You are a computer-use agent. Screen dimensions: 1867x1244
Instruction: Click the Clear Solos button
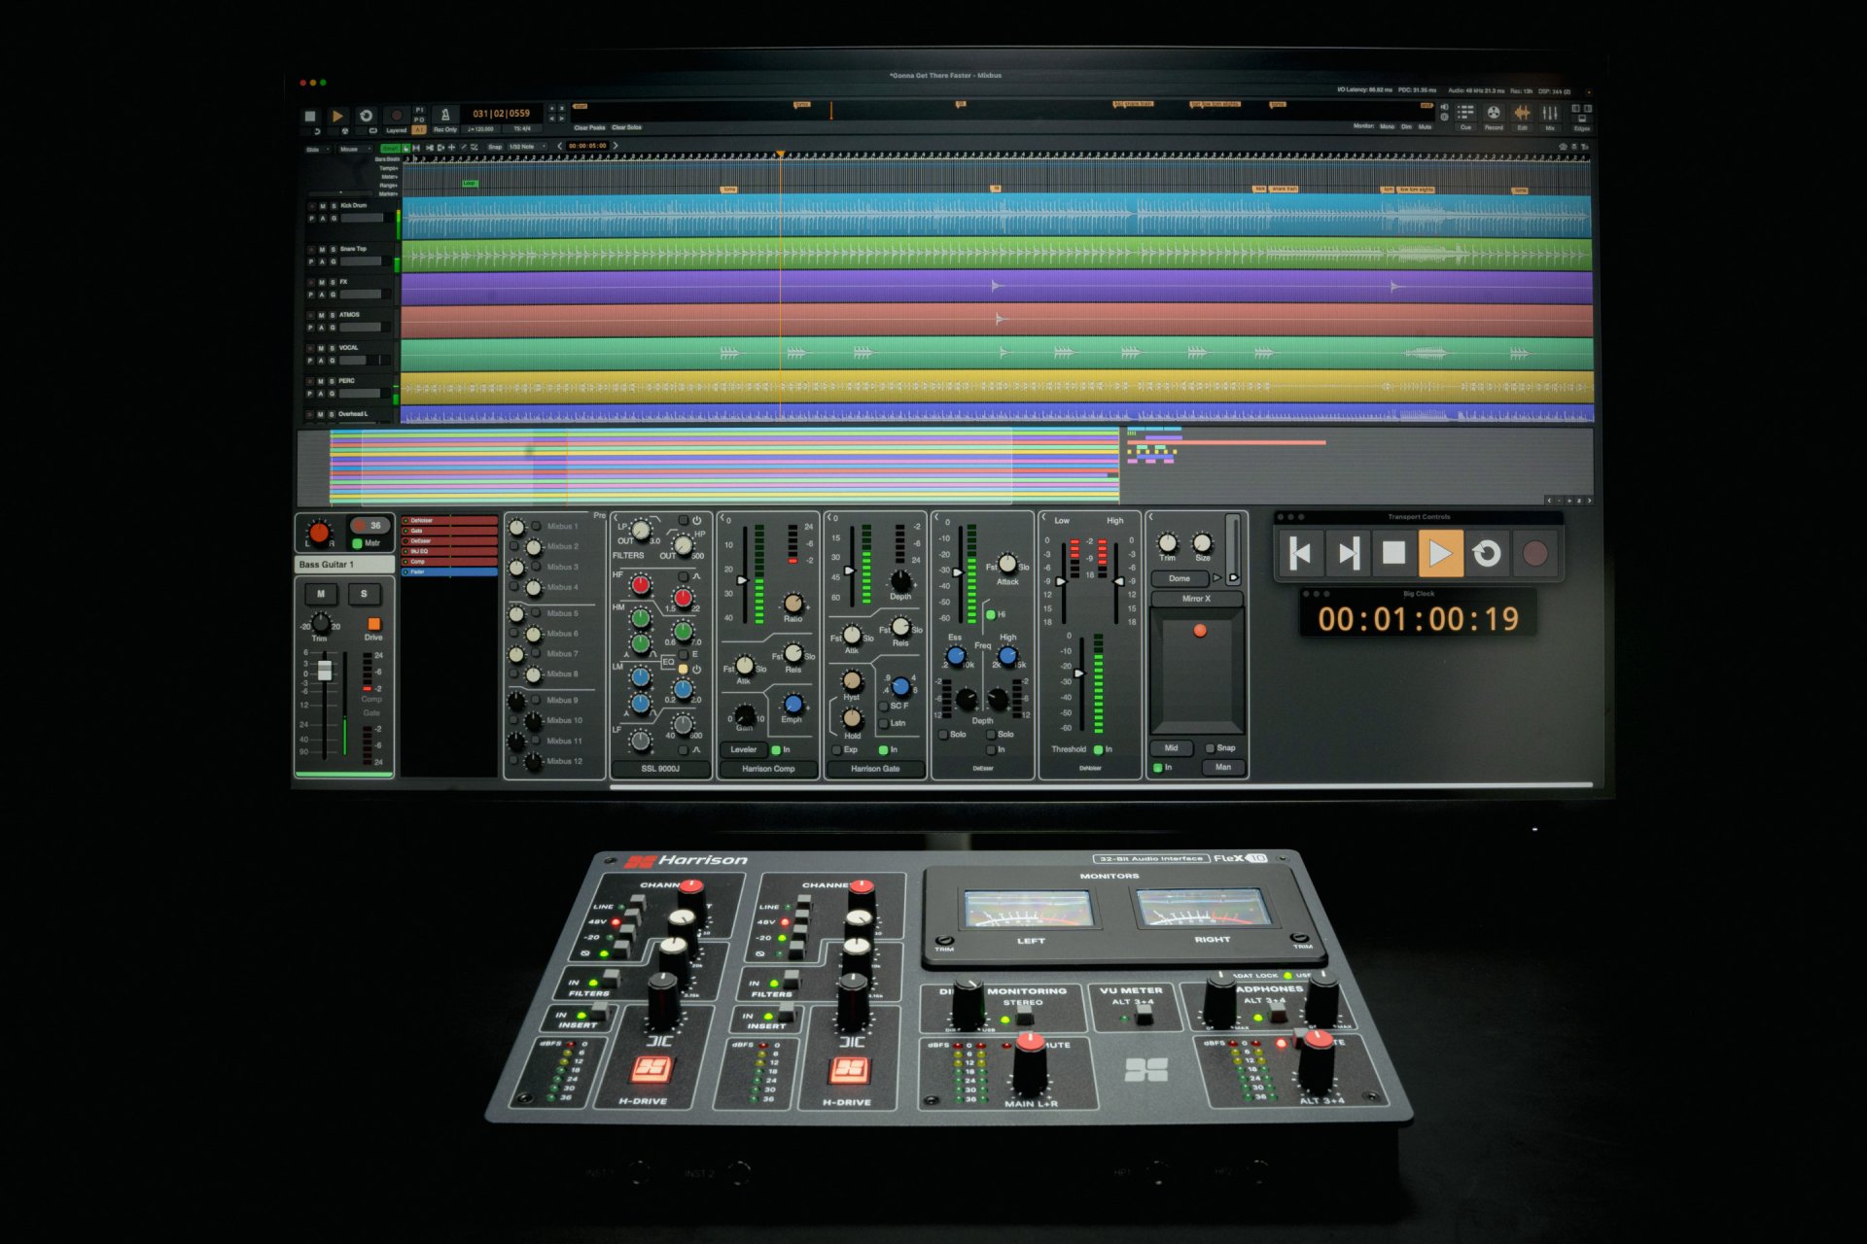pos(627,127)
